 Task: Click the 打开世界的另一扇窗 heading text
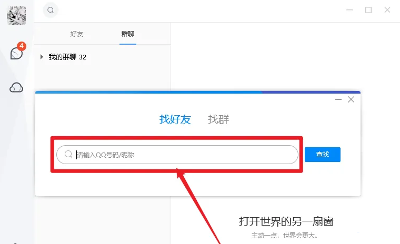pyautogui.click(x=286, y=221)
